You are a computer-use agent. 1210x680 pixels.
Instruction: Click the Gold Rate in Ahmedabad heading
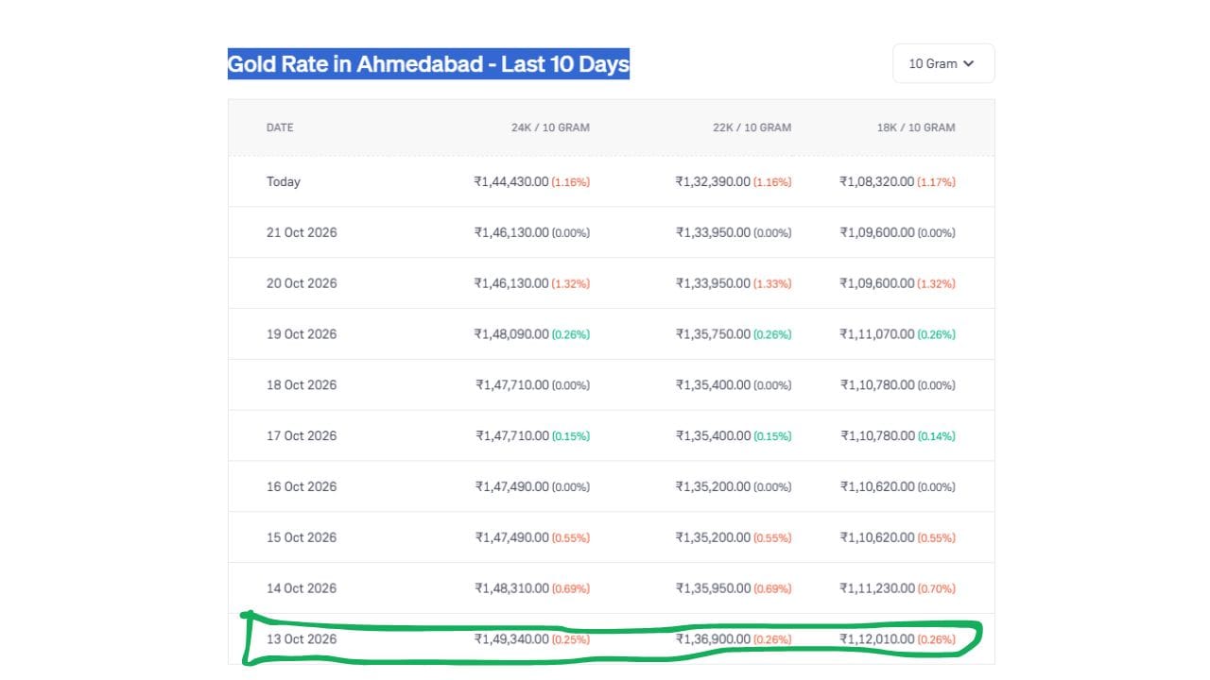point(428,64)
